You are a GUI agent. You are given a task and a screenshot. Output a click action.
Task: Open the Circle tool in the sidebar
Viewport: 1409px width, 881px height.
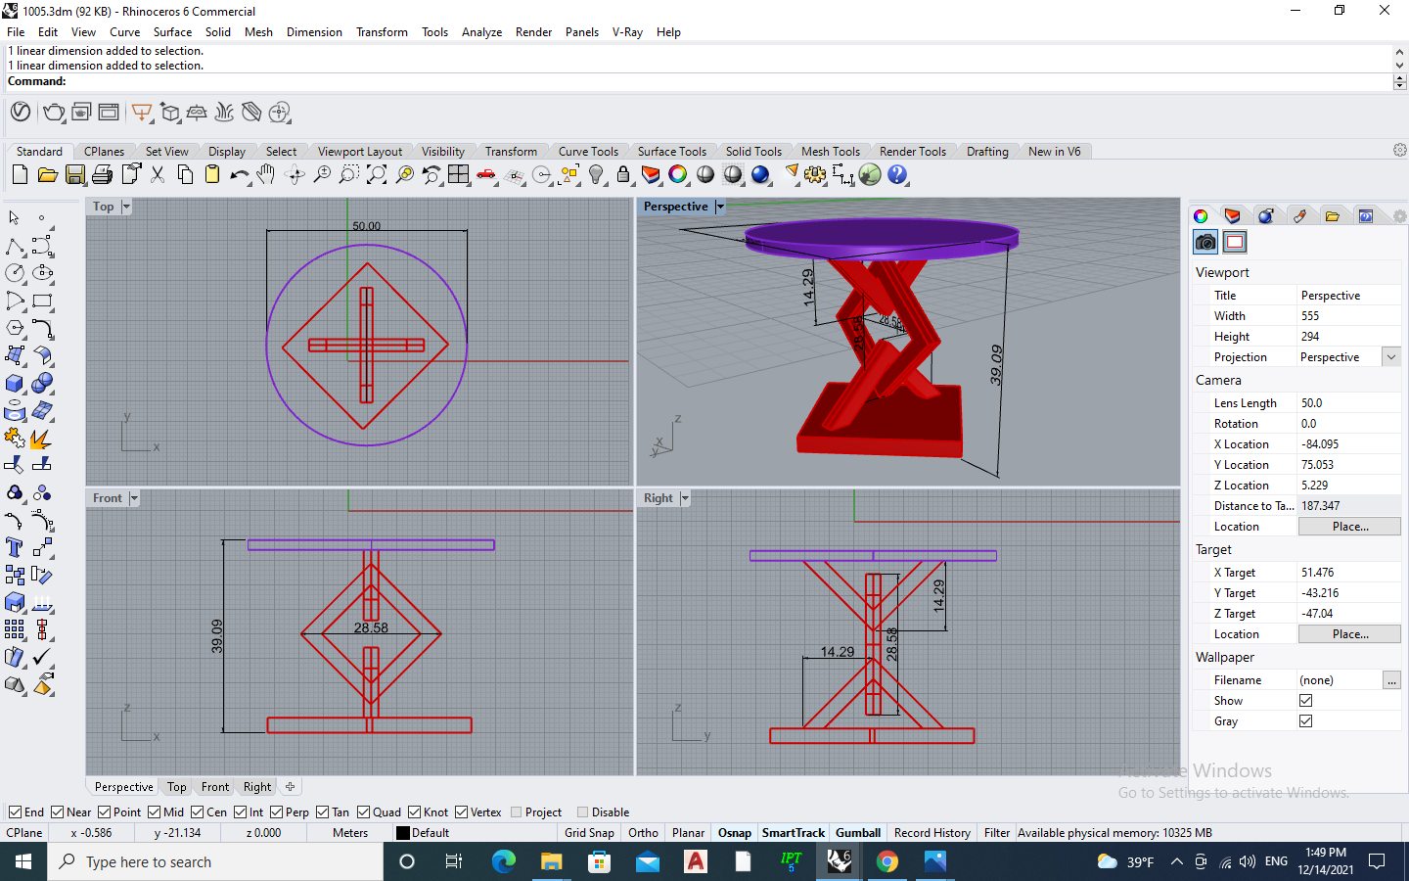(14, 273)
